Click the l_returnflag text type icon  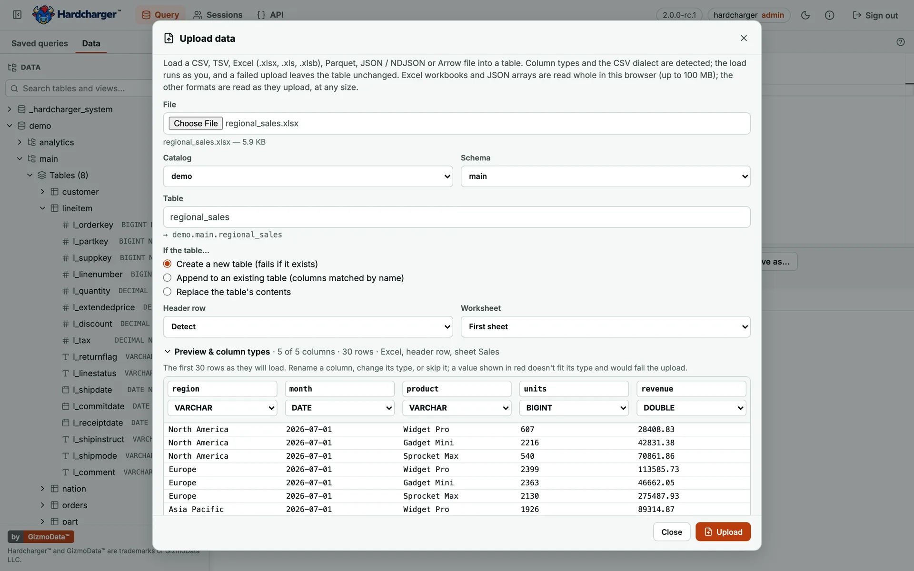[66, 357]
